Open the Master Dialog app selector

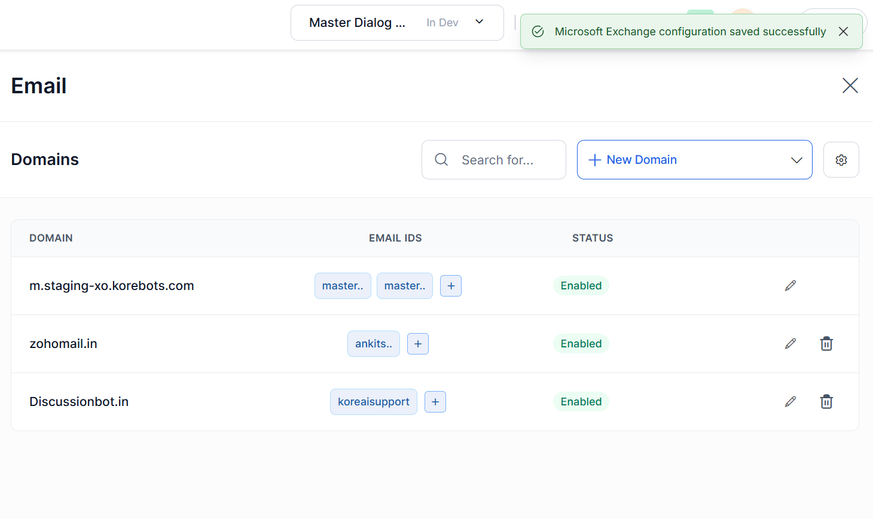(x=397, y=23)
